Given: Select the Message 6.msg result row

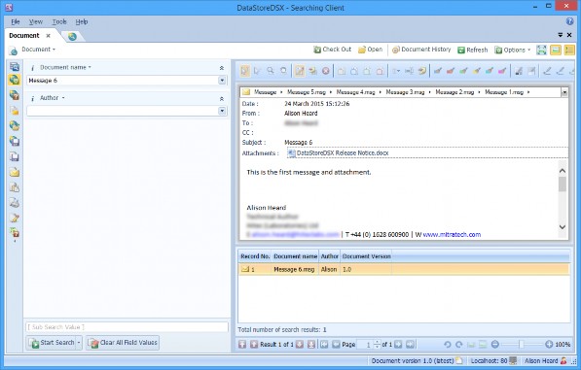Looking at the screenshot, I should 404,269.
